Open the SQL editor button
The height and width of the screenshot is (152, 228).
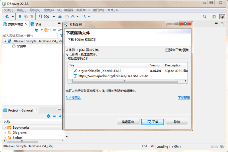[44, 17]
